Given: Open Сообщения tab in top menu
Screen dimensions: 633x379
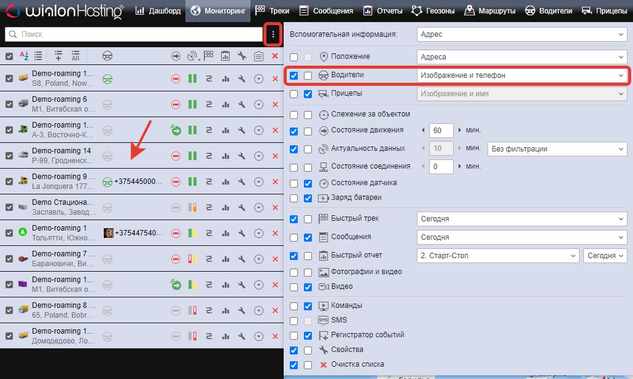Looking at the screenshot, I should pyautogui.click(x=326, y=11).
